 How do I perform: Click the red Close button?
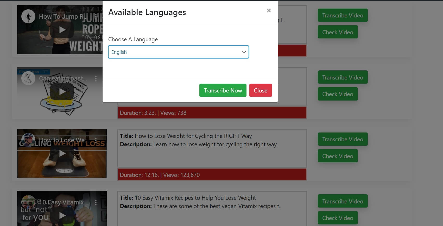coord(261,90)
